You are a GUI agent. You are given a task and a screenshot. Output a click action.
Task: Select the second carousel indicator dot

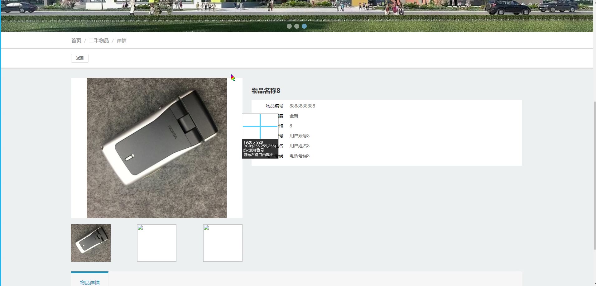pos(297,26)
